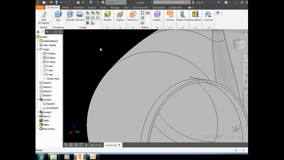Collapse the Origin folder node

tap(37, 49)
